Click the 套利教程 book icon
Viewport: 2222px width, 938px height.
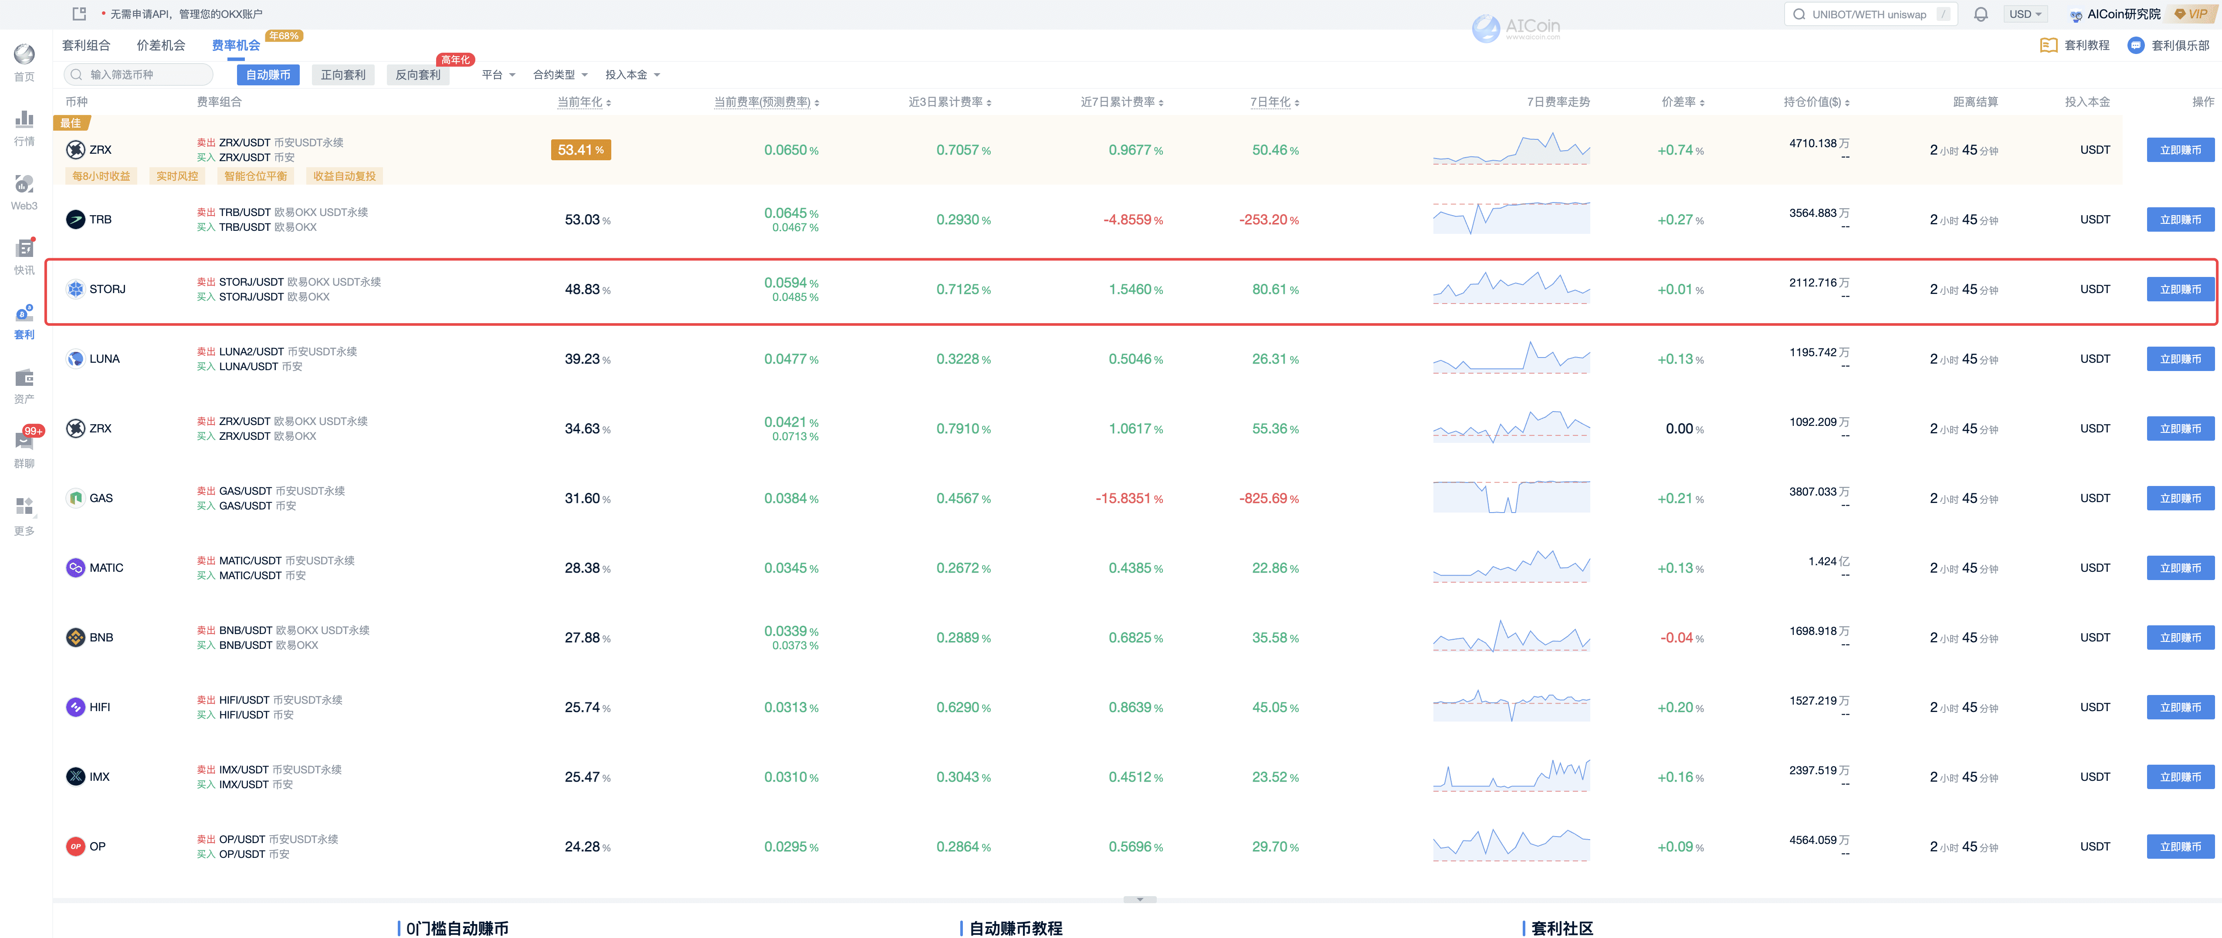[2049, 45]
